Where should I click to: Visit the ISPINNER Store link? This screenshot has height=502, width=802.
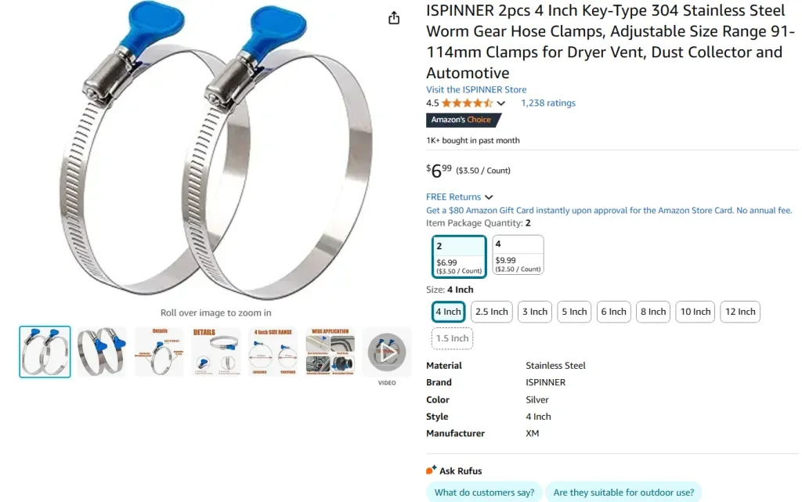[x=476, y=89]
